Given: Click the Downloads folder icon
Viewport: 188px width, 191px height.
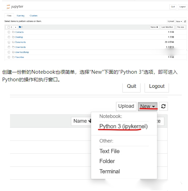Looking at the screenshot, I should coord(13,47).
